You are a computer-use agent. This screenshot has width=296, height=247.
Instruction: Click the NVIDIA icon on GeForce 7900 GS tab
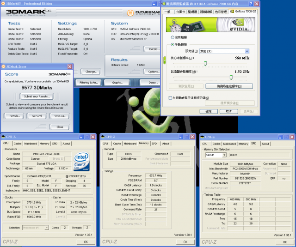tap(232, 12)
